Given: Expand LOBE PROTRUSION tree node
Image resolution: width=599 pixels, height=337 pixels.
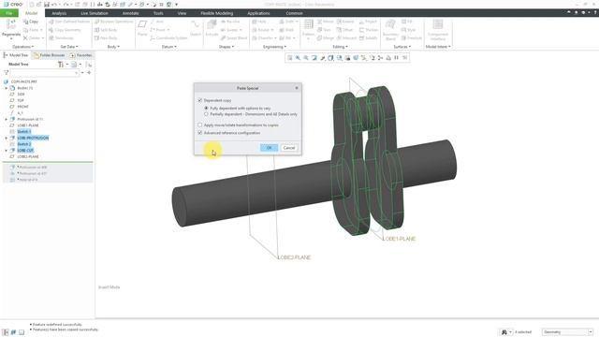Looking at the screenshot, I should [7, 138].
